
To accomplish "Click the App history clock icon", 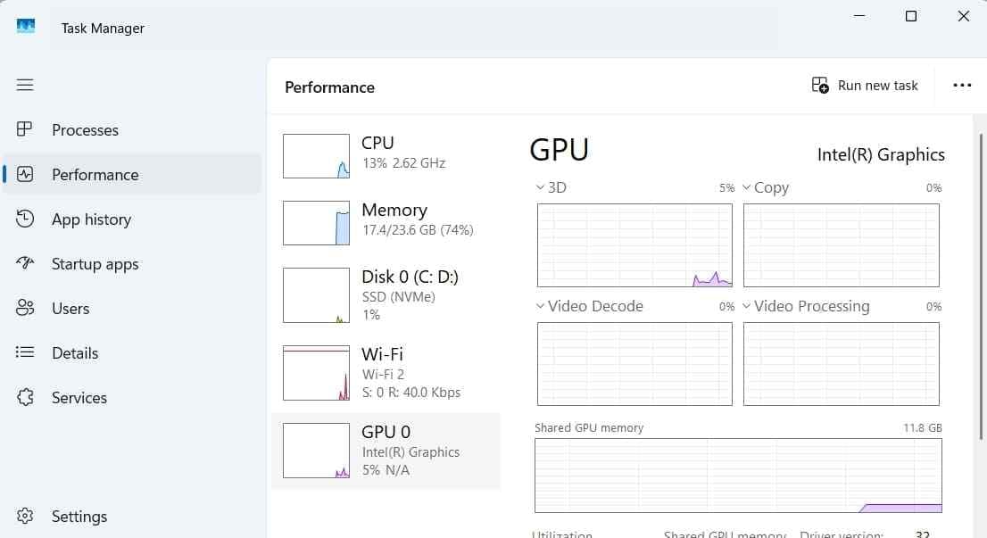I will pyautogui.click(x=25, y=219).
